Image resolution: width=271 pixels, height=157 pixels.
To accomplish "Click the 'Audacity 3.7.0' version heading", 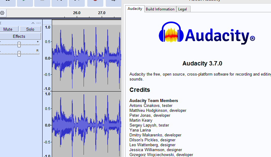I will pos(202,63).
